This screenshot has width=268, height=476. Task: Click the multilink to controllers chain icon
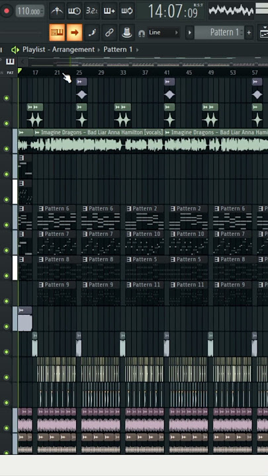pos(109,32)
